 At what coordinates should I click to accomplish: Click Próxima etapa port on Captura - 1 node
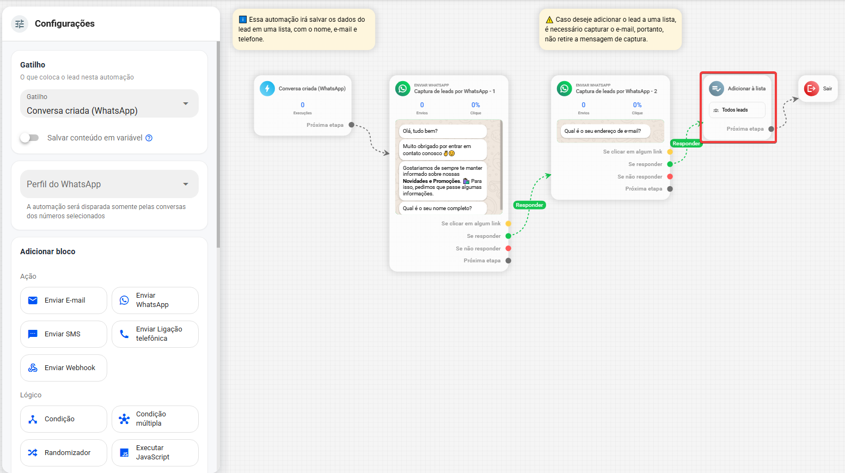click(x=509, y=261)
